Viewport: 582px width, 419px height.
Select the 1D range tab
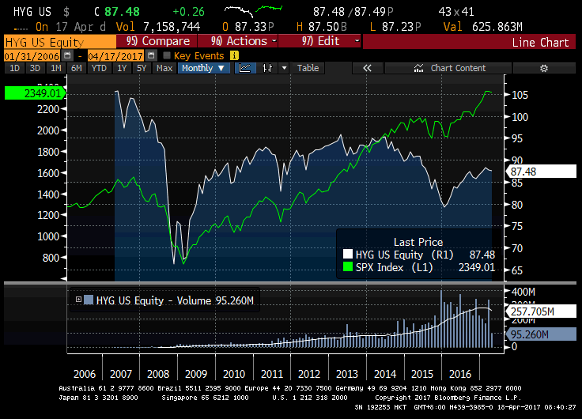(14, 68)
